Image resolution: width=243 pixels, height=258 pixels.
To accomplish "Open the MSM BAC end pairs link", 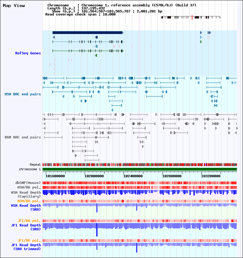I will (23, 94).
